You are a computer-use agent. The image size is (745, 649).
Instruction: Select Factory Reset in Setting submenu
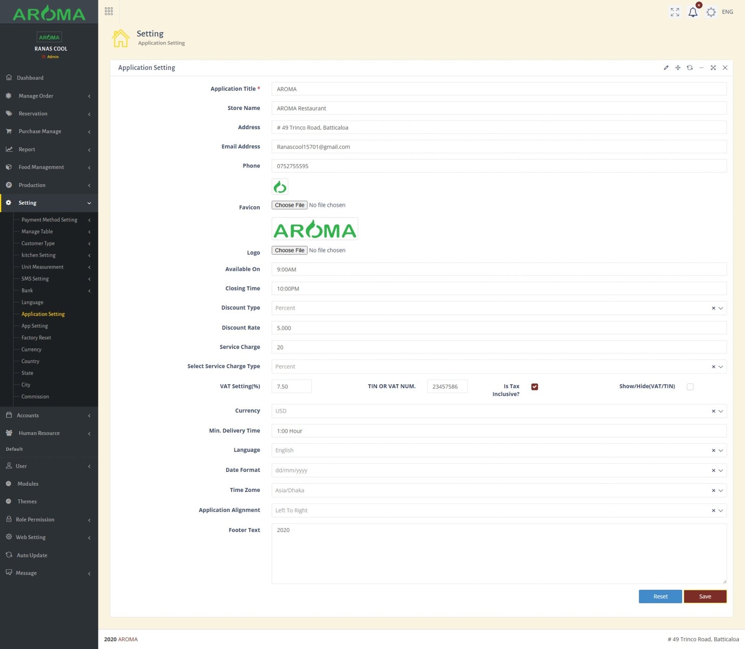click(x=36, y=338)
